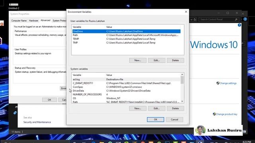Open the Untitled-2 desktop item
Screen dimensions: 255x143
click(14, 6)
